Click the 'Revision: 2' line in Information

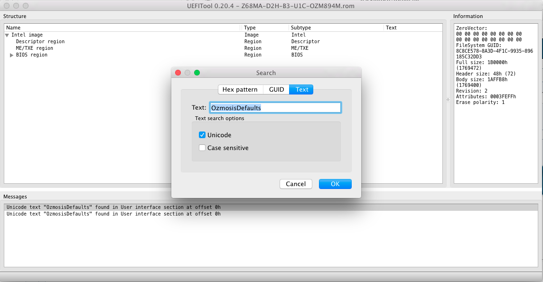tap(472, 91)
